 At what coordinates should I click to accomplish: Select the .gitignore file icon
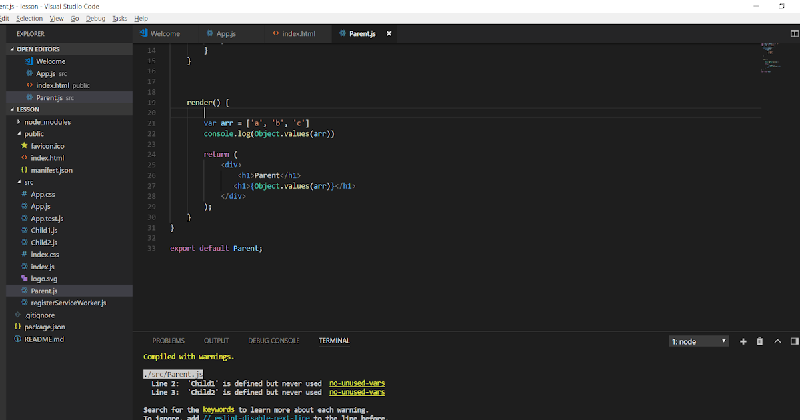[18, 315]
